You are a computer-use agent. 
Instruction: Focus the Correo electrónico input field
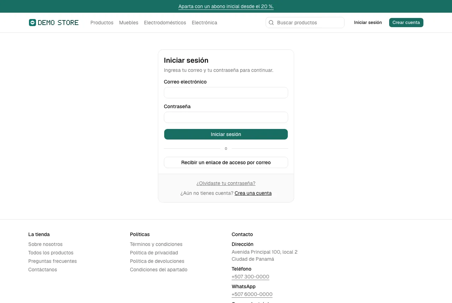coord(226,93)
